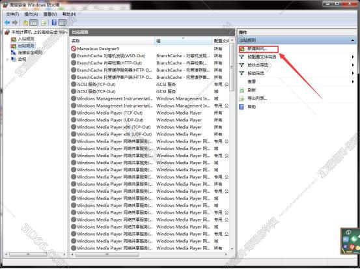The image size is (360, 269).
Task: Open the 操作(A) menu
Action: point(31,14)
